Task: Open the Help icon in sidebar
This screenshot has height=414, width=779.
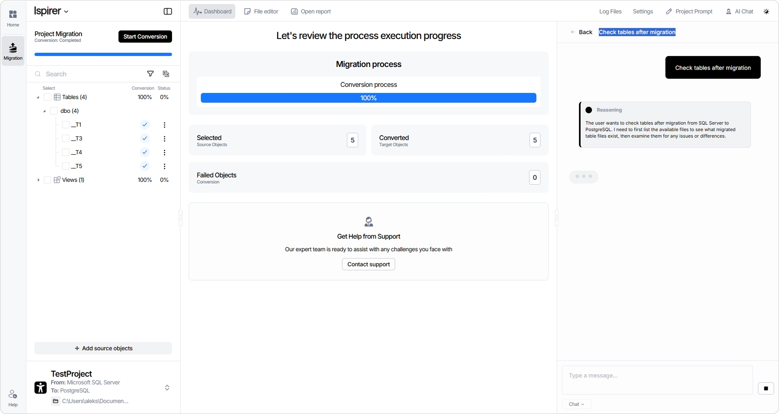Action: [13, 398]
